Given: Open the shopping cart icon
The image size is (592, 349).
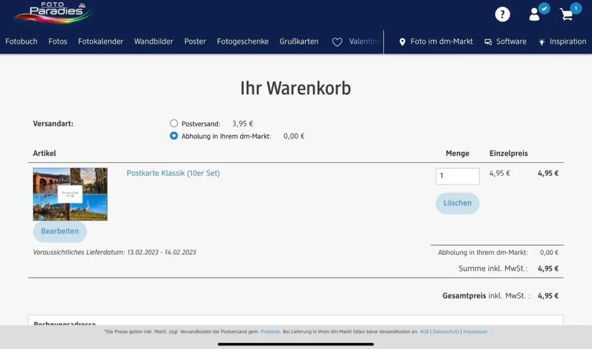Looking at the screenshot, I should [567, 15].
